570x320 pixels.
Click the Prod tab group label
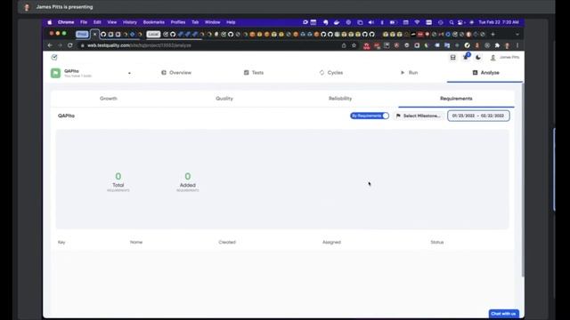click(82, 34)
